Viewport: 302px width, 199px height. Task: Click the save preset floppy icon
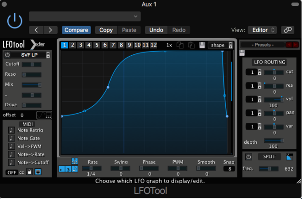pos(242,52)
